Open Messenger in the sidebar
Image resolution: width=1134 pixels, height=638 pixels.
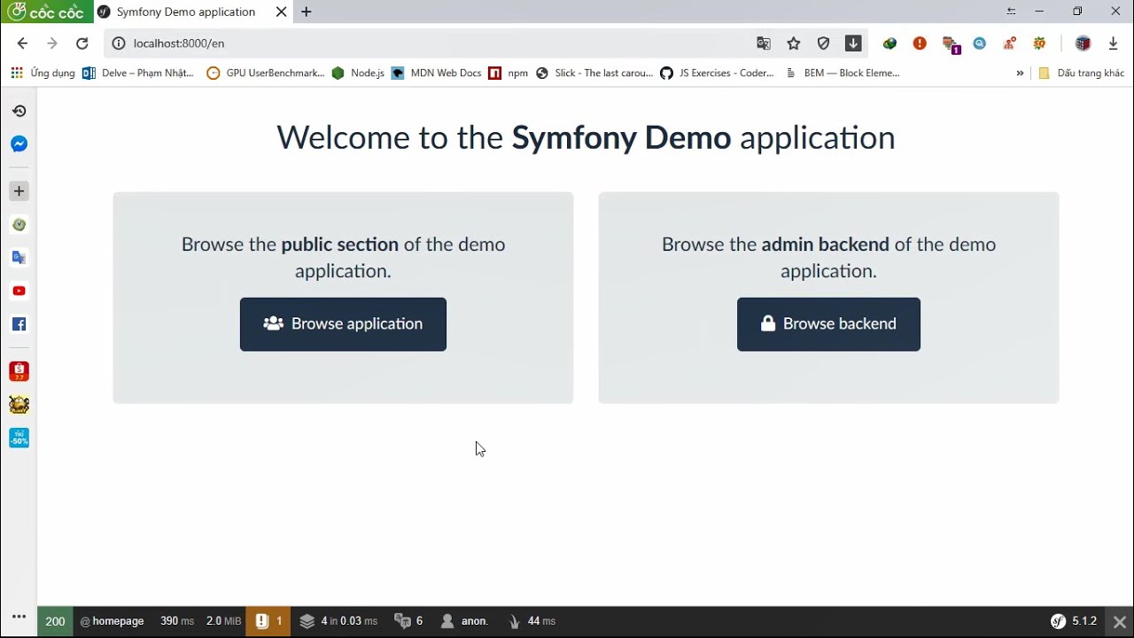(x=19, y=144)
